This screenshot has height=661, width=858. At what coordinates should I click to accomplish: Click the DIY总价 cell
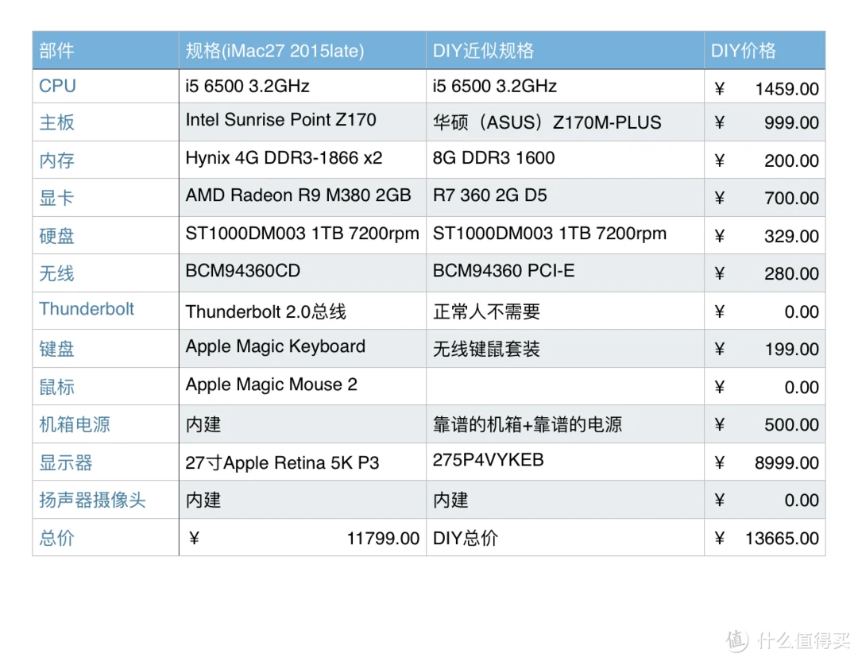tap(566, 537)
